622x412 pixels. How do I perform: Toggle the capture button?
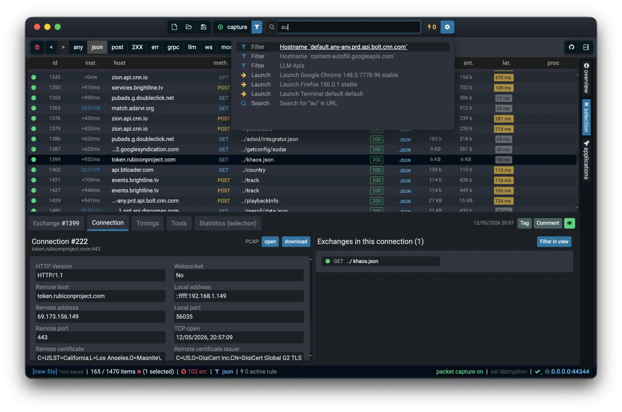(x=233, y=27)
